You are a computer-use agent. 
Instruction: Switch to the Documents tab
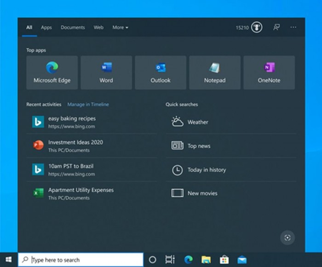click(x=73, y=28)
